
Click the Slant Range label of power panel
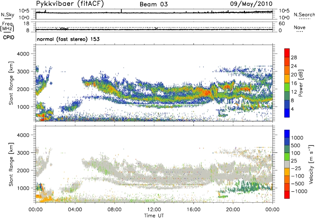click(11, 83)
